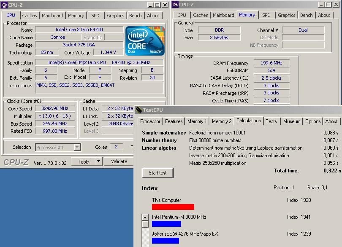
Task: Open the Options tab in TestCPU
Action: coord(313,121)
